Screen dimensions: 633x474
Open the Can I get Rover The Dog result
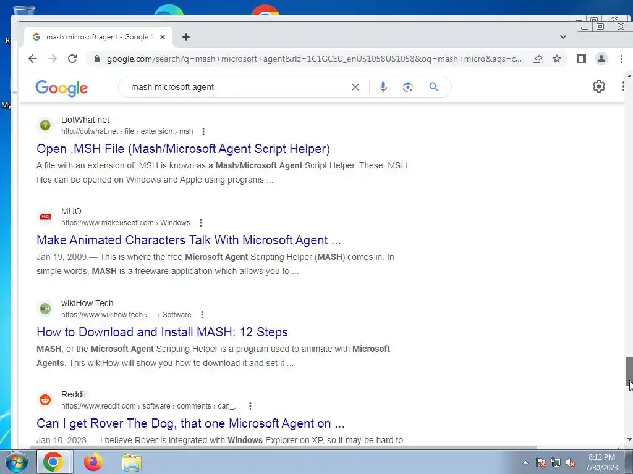[x=190, y=423]
